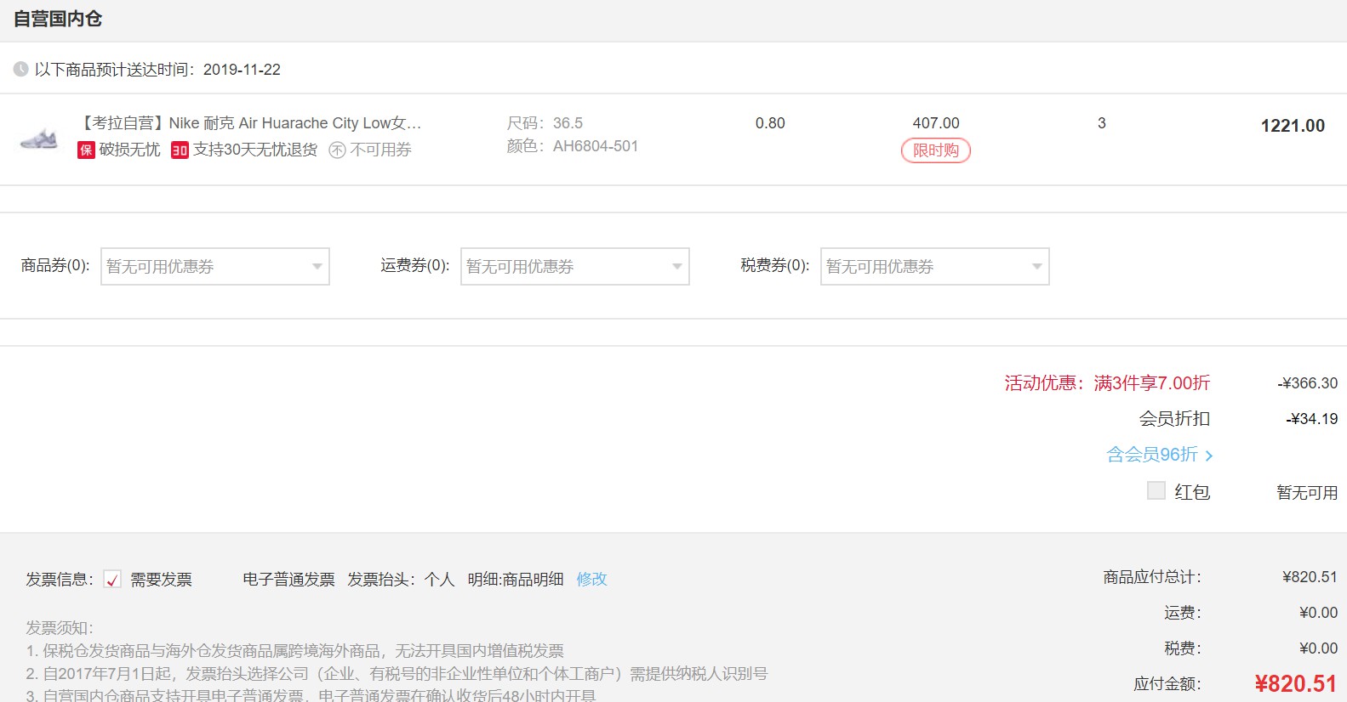Open the Nike Air Huarache City Low product link
The image size is (1347, 702).
pos(250,123)
